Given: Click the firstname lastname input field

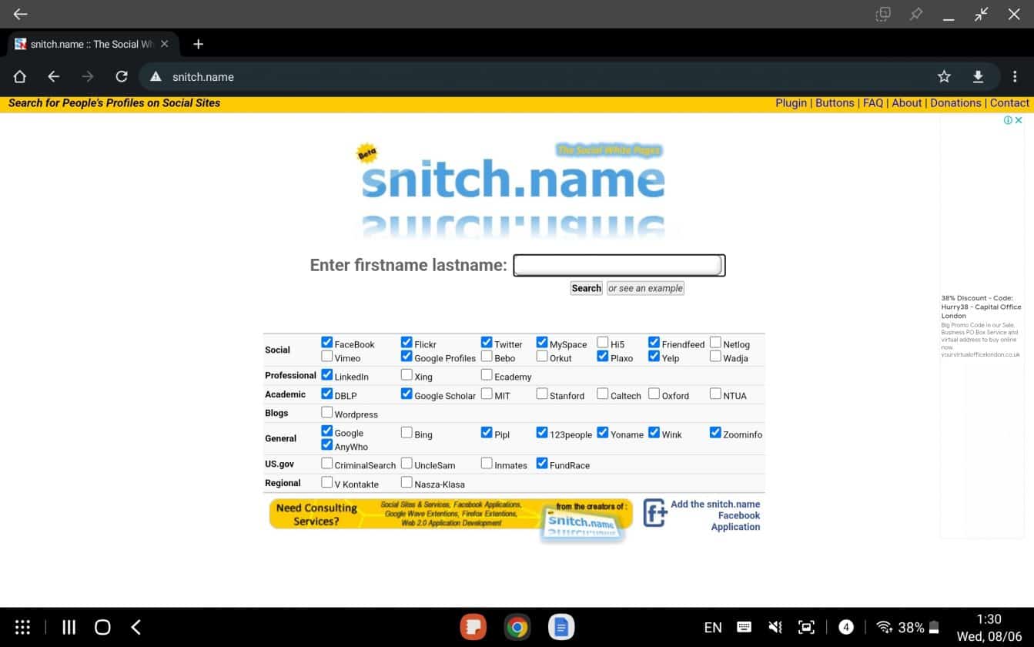Looking at the screenshot, I should point(618,264).
